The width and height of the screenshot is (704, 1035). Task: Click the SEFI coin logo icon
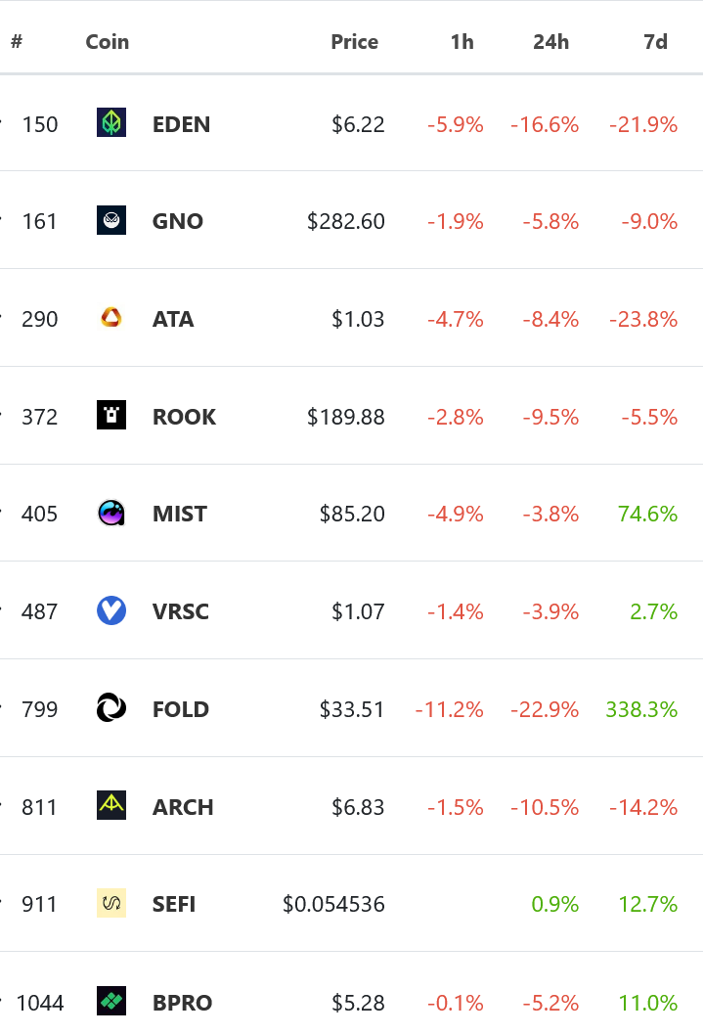point(111,904)
